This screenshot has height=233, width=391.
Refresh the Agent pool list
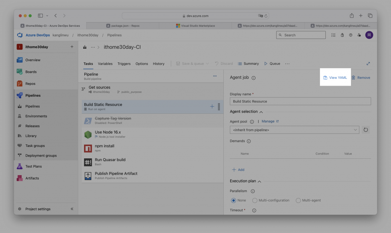365,130
